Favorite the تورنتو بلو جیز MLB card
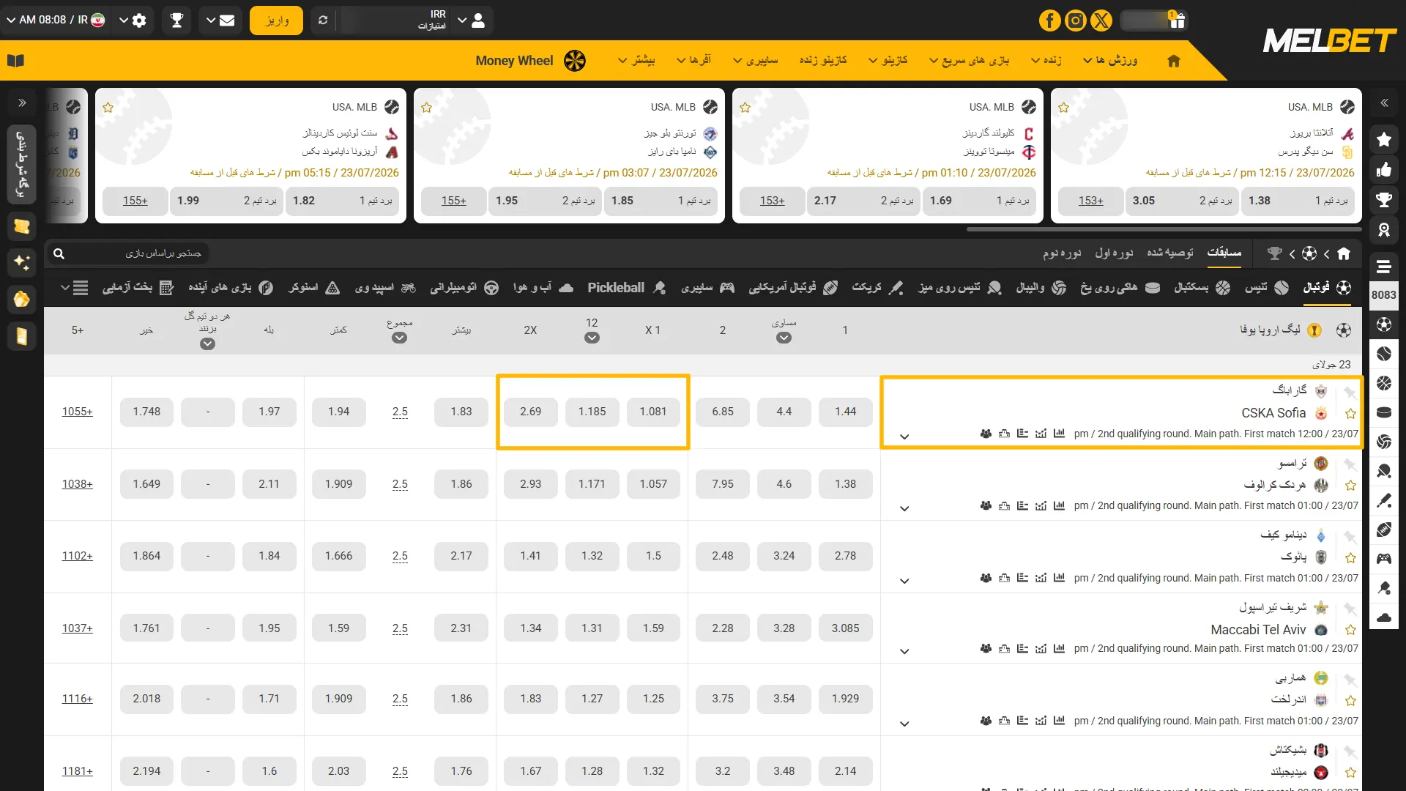Viewport: 1406px width, 791px height. (427, 108)
